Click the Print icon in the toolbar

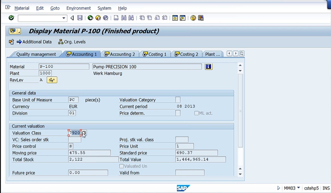tap(116, 18)
